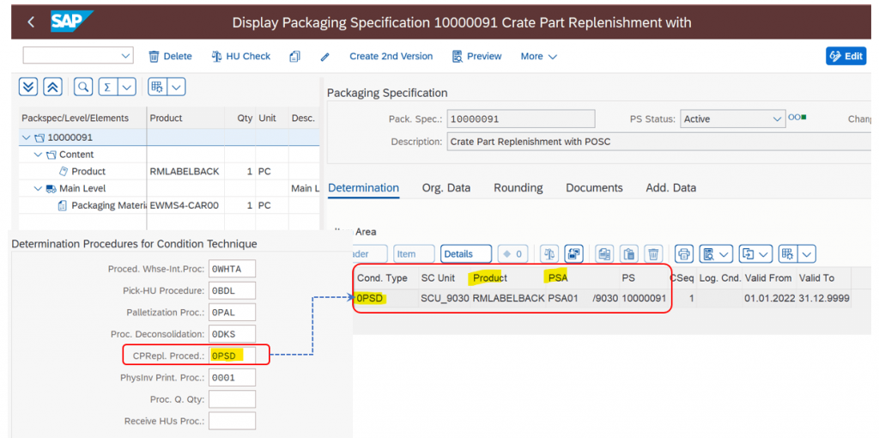Click the Edit button
This screenshot has height=438, width=879.
click(x=846, y=56)
